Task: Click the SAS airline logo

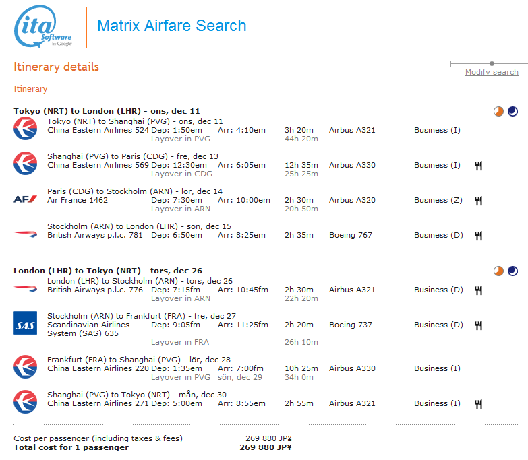Action: click(x=25, y=323)
